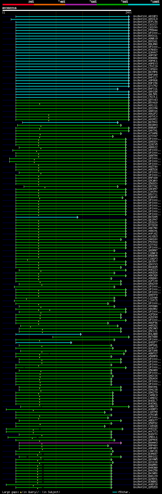Open hit UniRef100_P55844

145,30
